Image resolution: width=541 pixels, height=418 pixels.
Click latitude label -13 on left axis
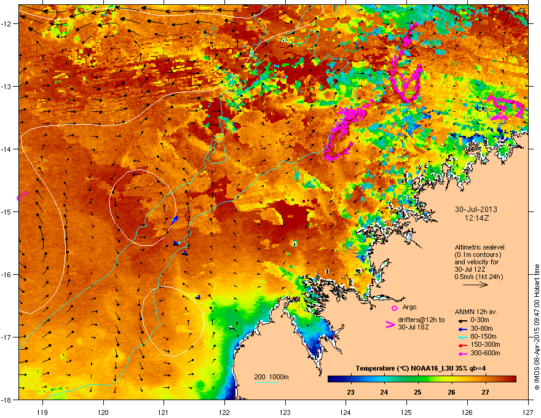click(x=7, y=87)
